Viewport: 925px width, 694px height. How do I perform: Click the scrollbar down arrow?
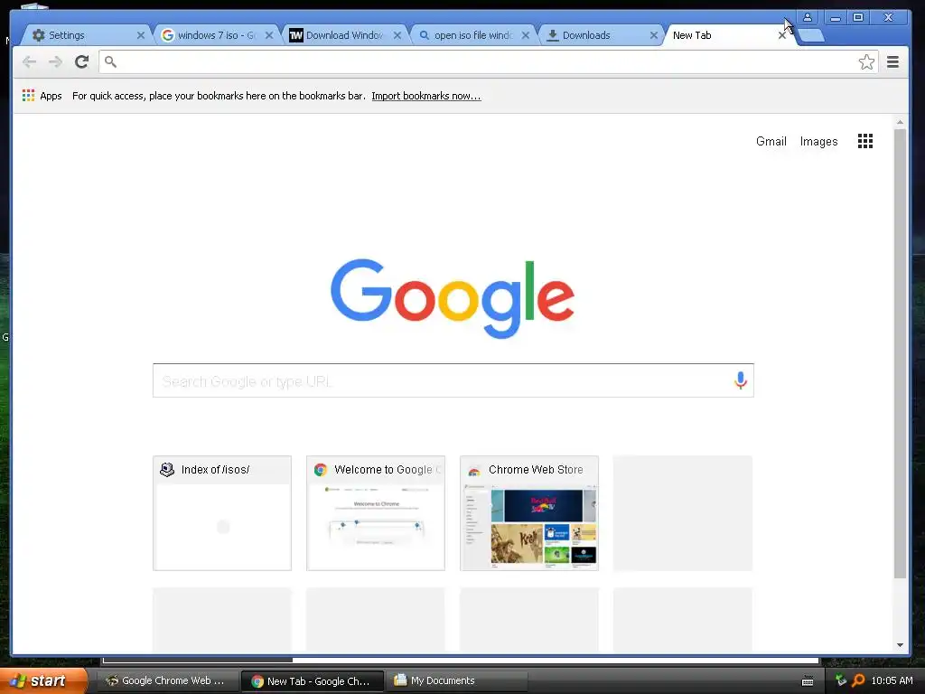[x=900, y=645]
